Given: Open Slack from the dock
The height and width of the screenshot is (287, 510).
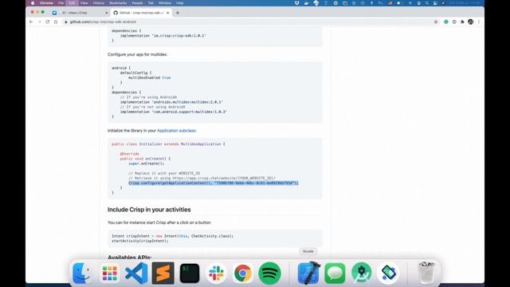Looking at the screenshot, I should [x=216, y=273].
